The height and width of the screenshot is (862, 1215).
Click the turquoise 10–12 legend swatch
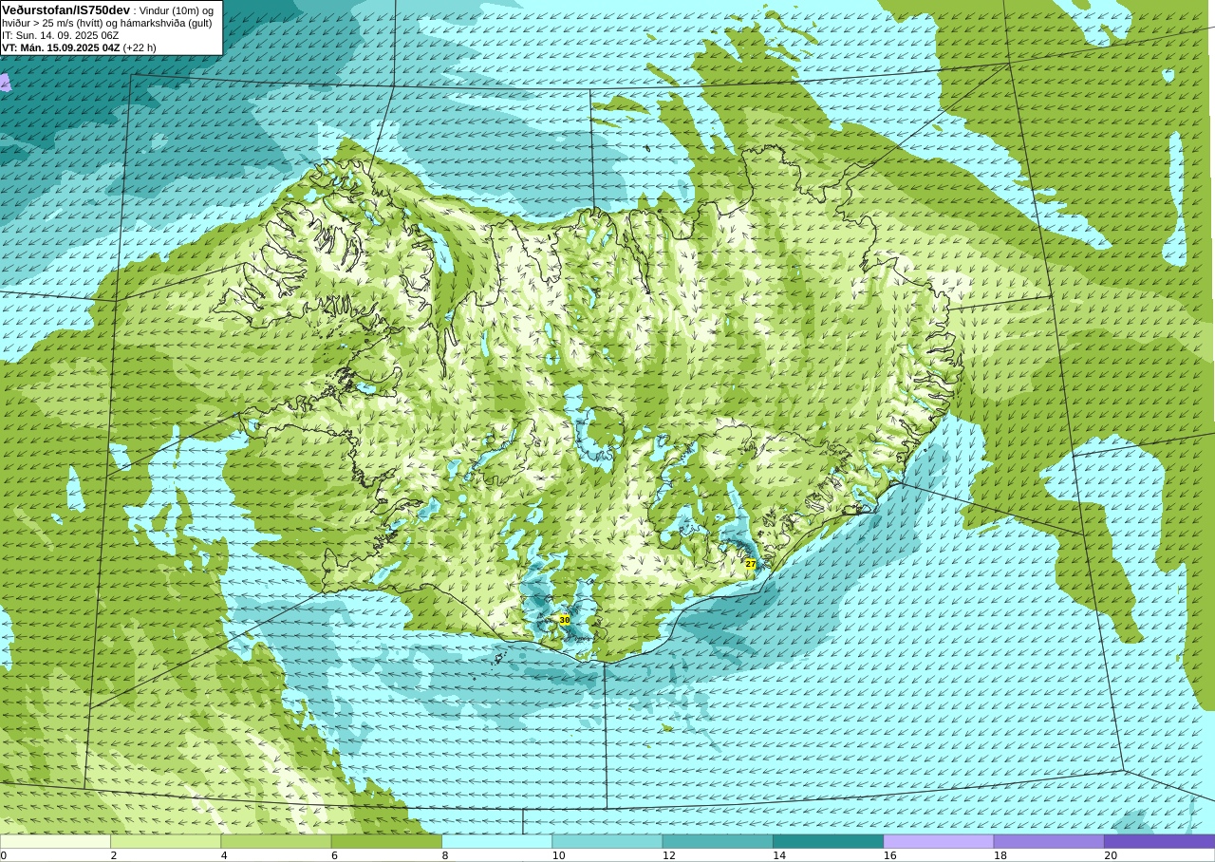tap(607, 841)
